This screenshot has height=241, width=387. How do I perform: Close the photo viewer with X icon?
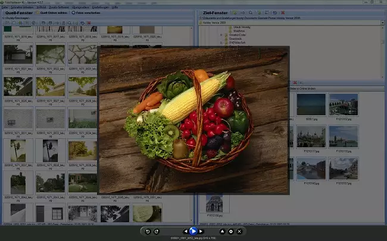pyautogui.click(x=239, y=231)
